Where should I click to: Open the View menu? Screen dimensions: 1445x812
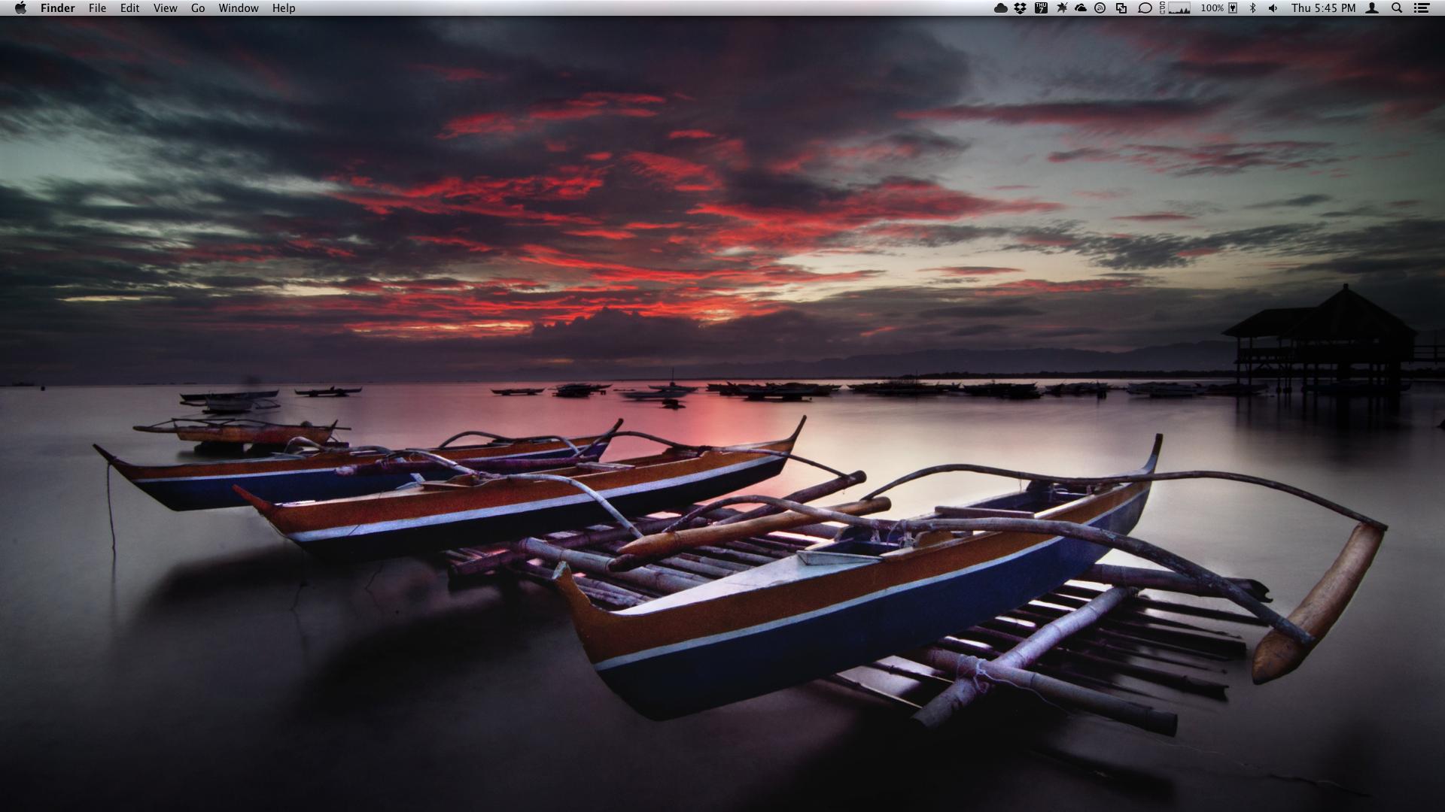[165, 8]
